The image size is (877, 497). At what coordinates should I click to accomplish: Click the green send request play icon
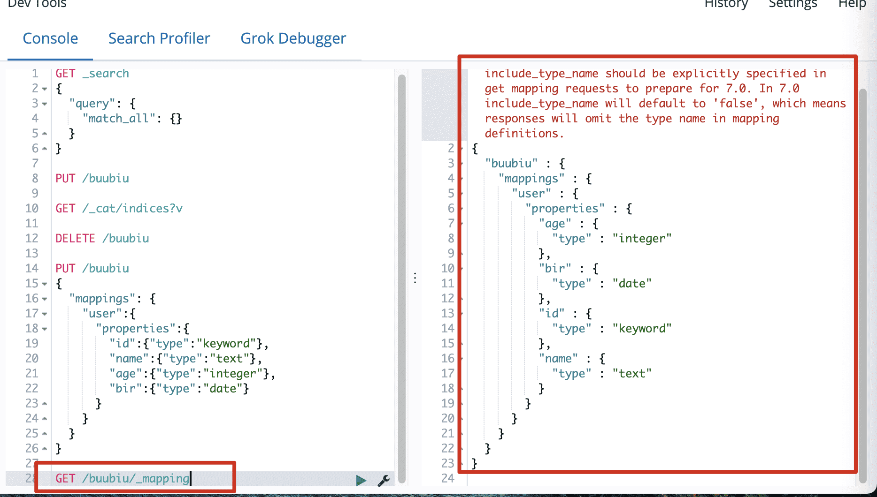coord(361,480)
